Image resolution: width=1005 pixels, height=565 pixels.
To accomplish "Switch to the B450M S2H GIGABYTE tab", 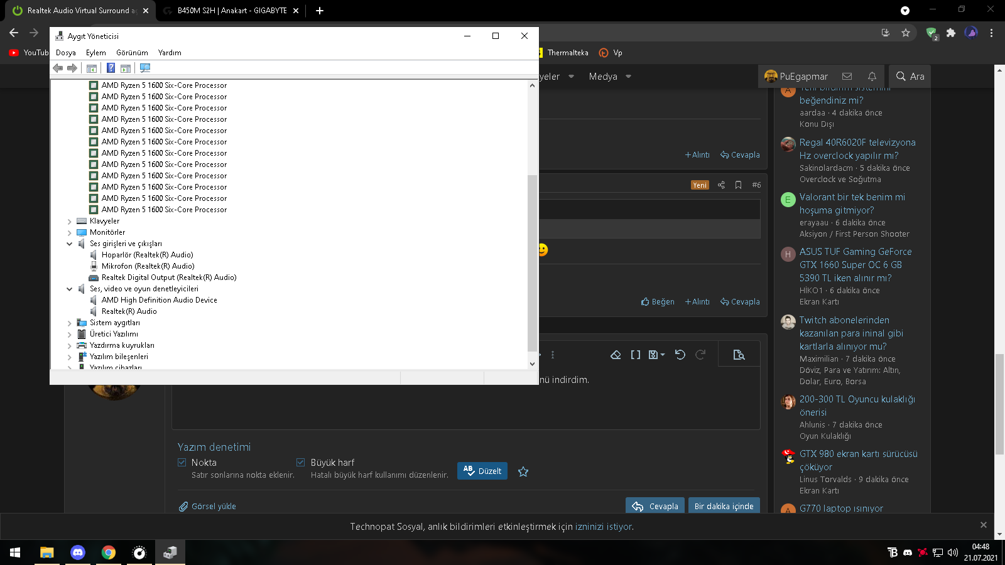I will click(x=230, y=11).
